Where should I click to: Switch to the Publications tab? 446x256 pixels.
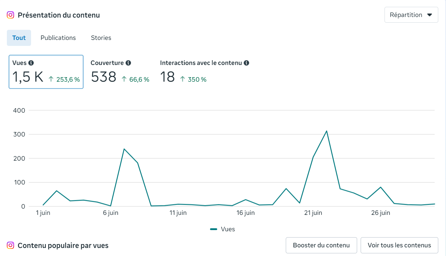(x=58, y=38)
